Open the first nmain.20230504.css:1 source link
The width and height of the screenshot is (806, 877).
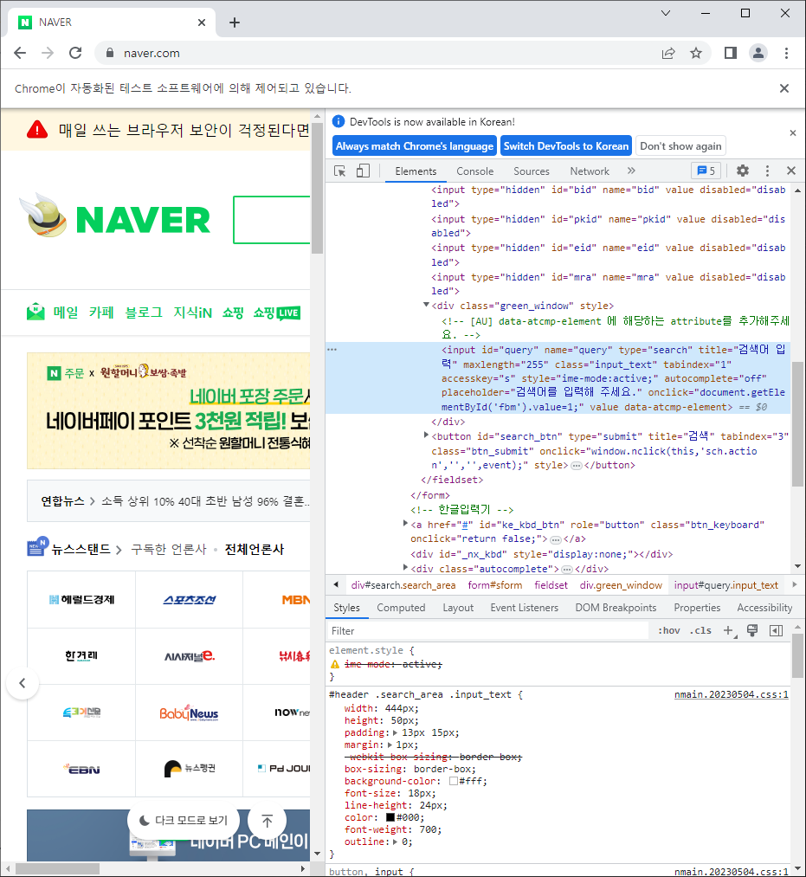pos(731,694)
